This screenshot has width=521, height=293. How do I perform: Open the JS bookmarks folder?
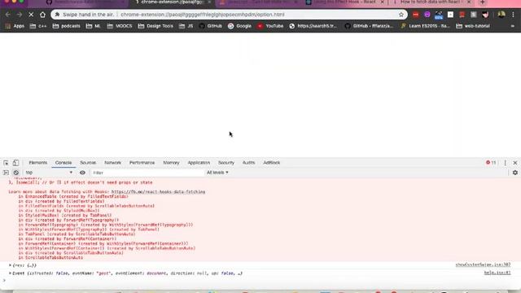pos(186,26)
